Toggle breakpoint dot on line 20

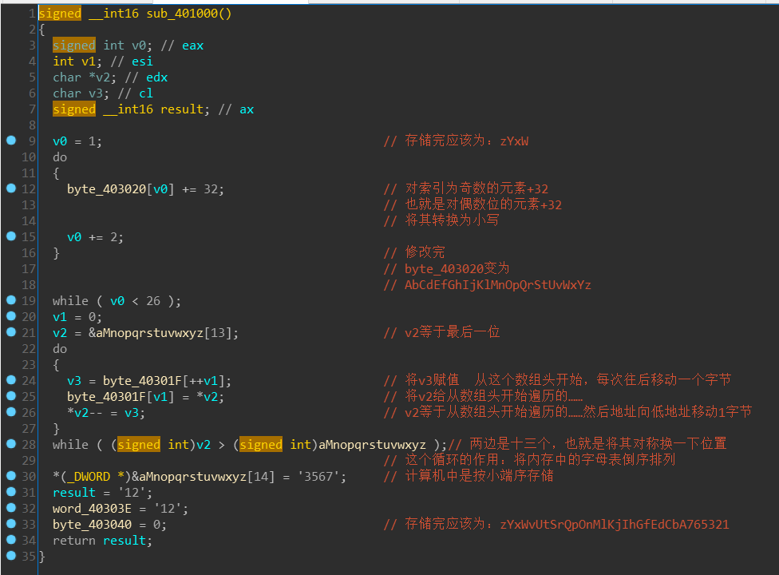(x=11, y=316)
